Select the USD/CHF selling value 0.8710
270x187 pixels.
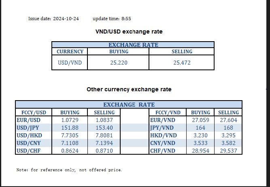(104, 151)
